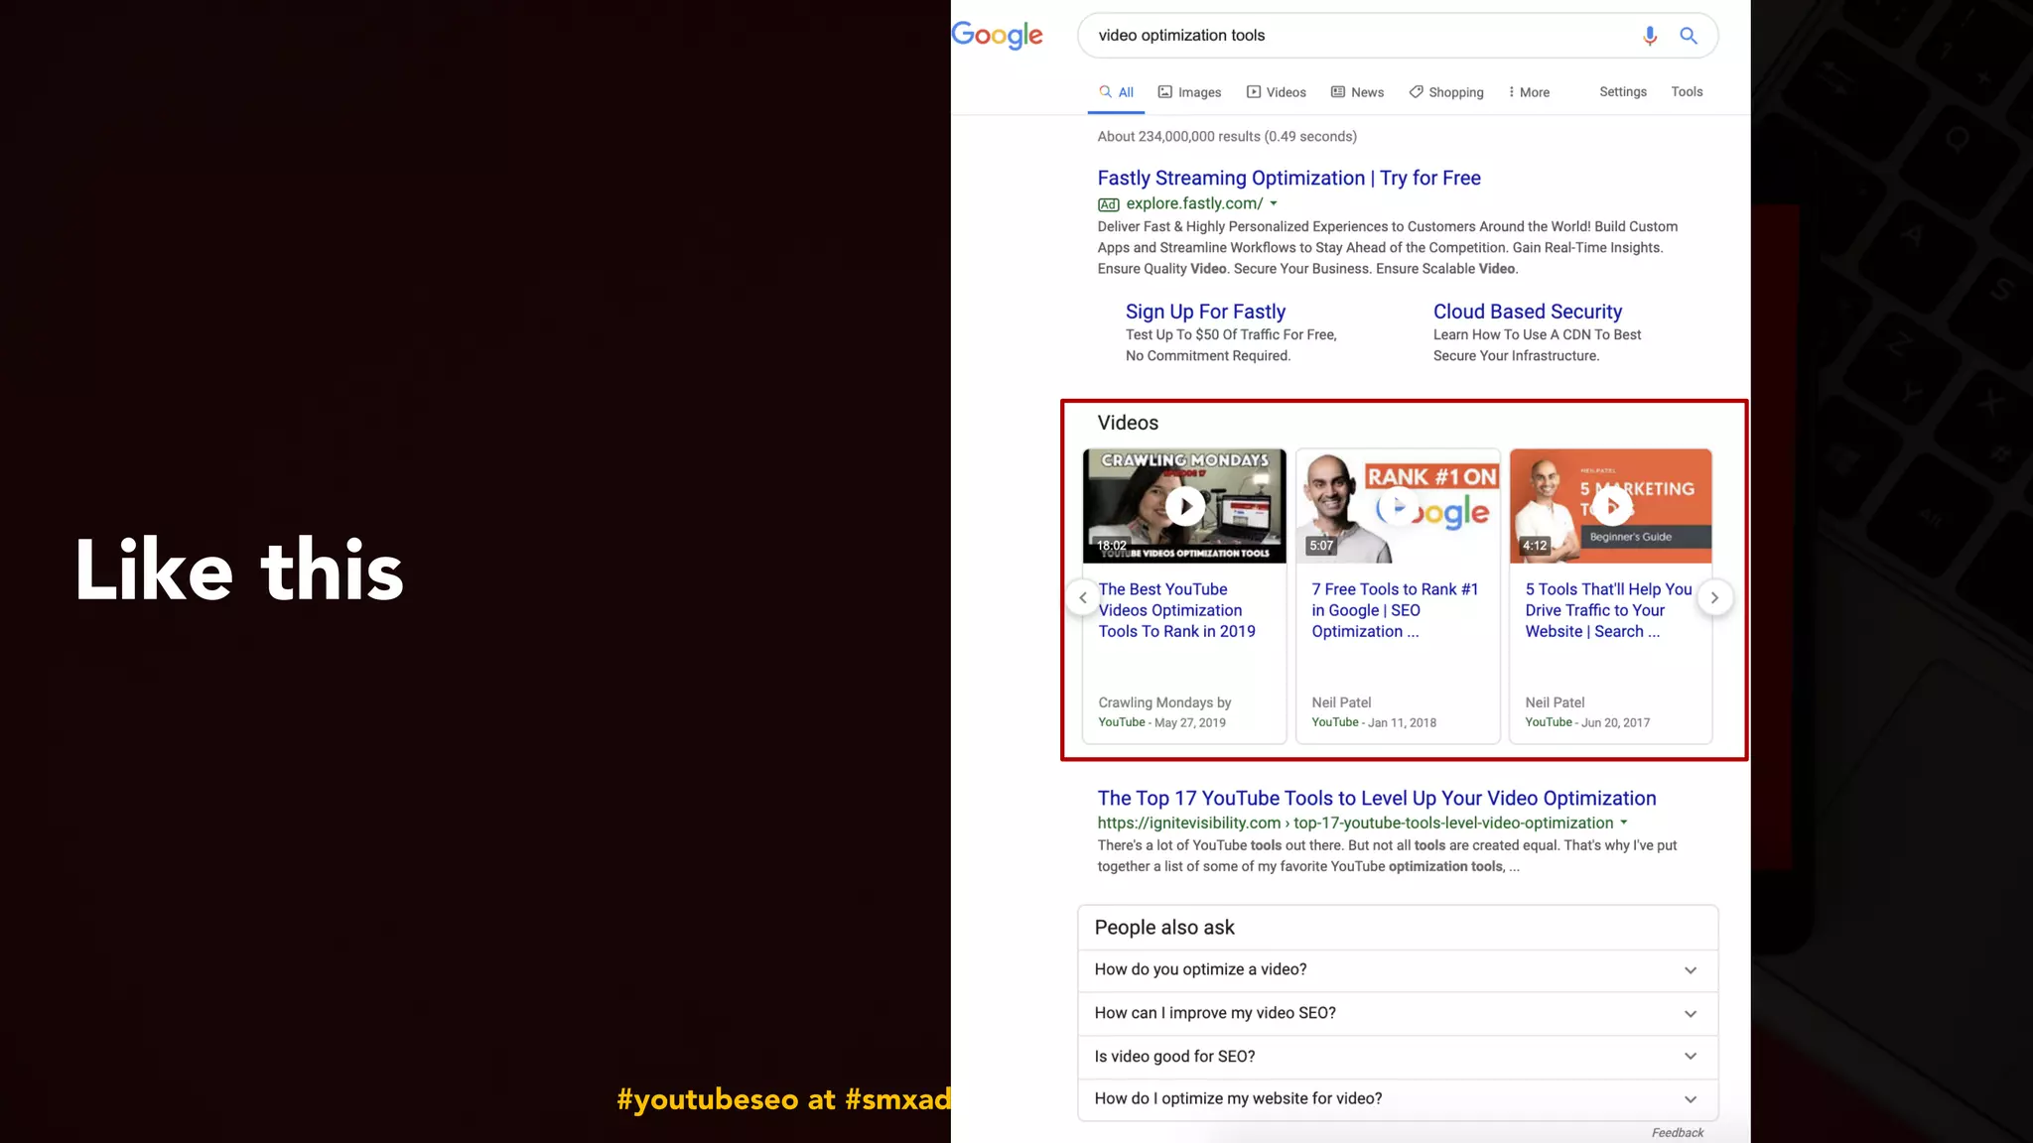Click the previous arrow in Videos carousel
This screenshot has height=1143, width=2033.
tap(1083, 597)
